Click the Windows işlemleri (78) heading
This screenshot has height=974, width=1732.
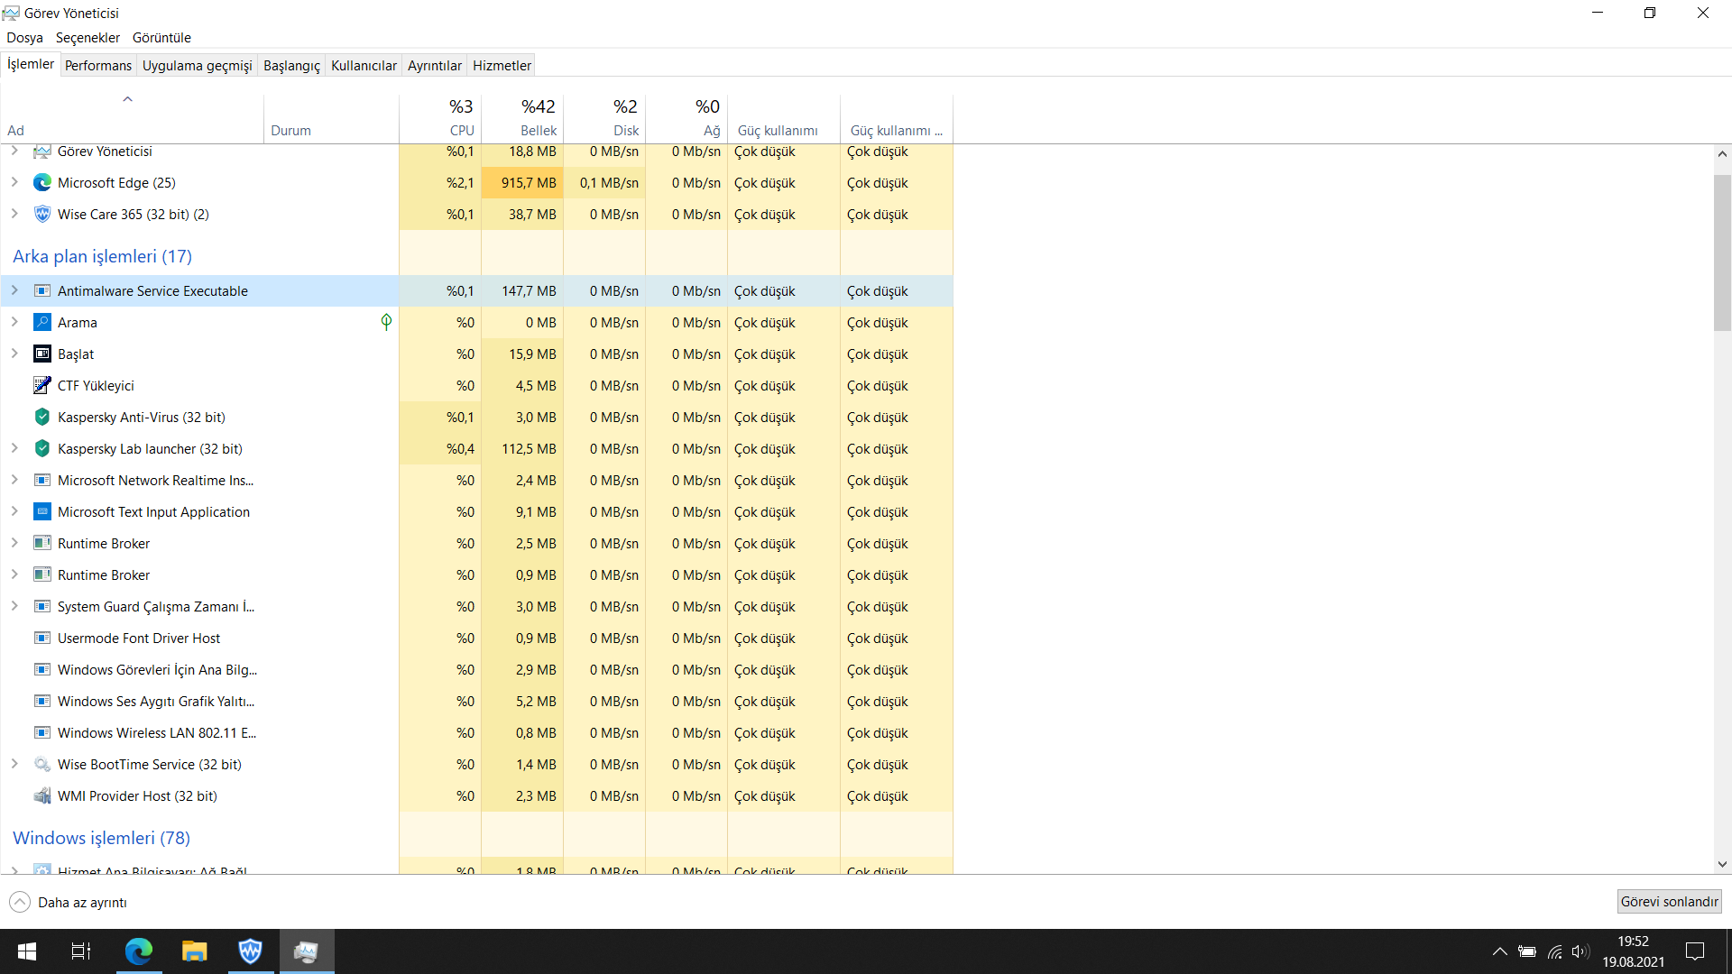[x=101, y=838]
